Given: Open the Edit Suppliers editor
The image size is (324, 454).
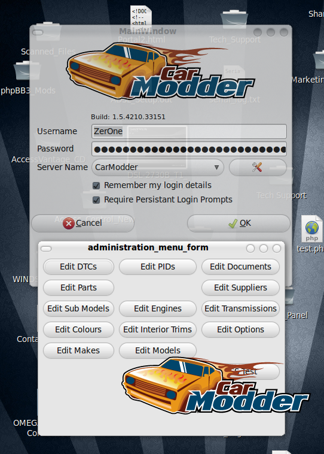Looking at the screenshot, I should [240, 287].
